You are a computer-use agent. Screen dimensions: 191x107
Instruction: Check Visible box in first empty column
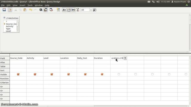(x=135, y=74)
